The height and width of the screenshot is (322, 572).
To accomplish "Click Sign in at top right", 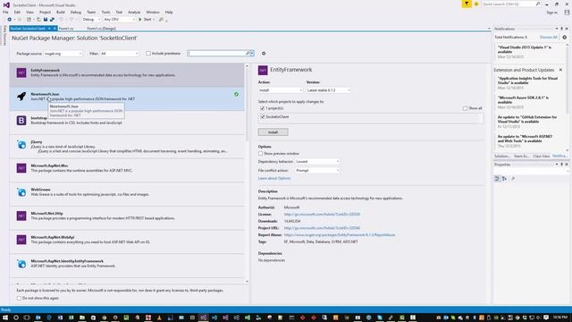I will click(x=551, y=13).
